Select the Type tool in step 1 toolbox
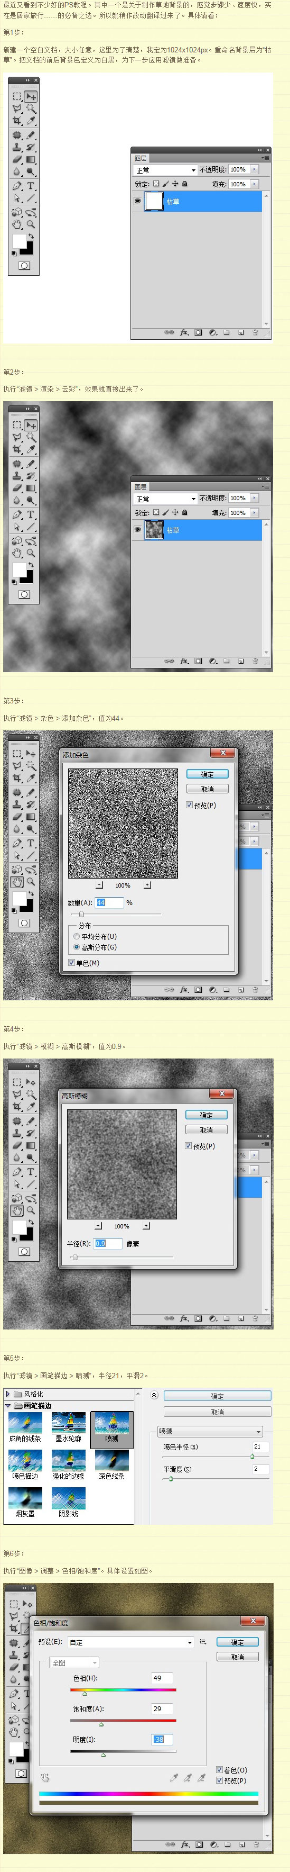Image resolution: width=290 pixels, height=1872 pixels. point(31,185)
